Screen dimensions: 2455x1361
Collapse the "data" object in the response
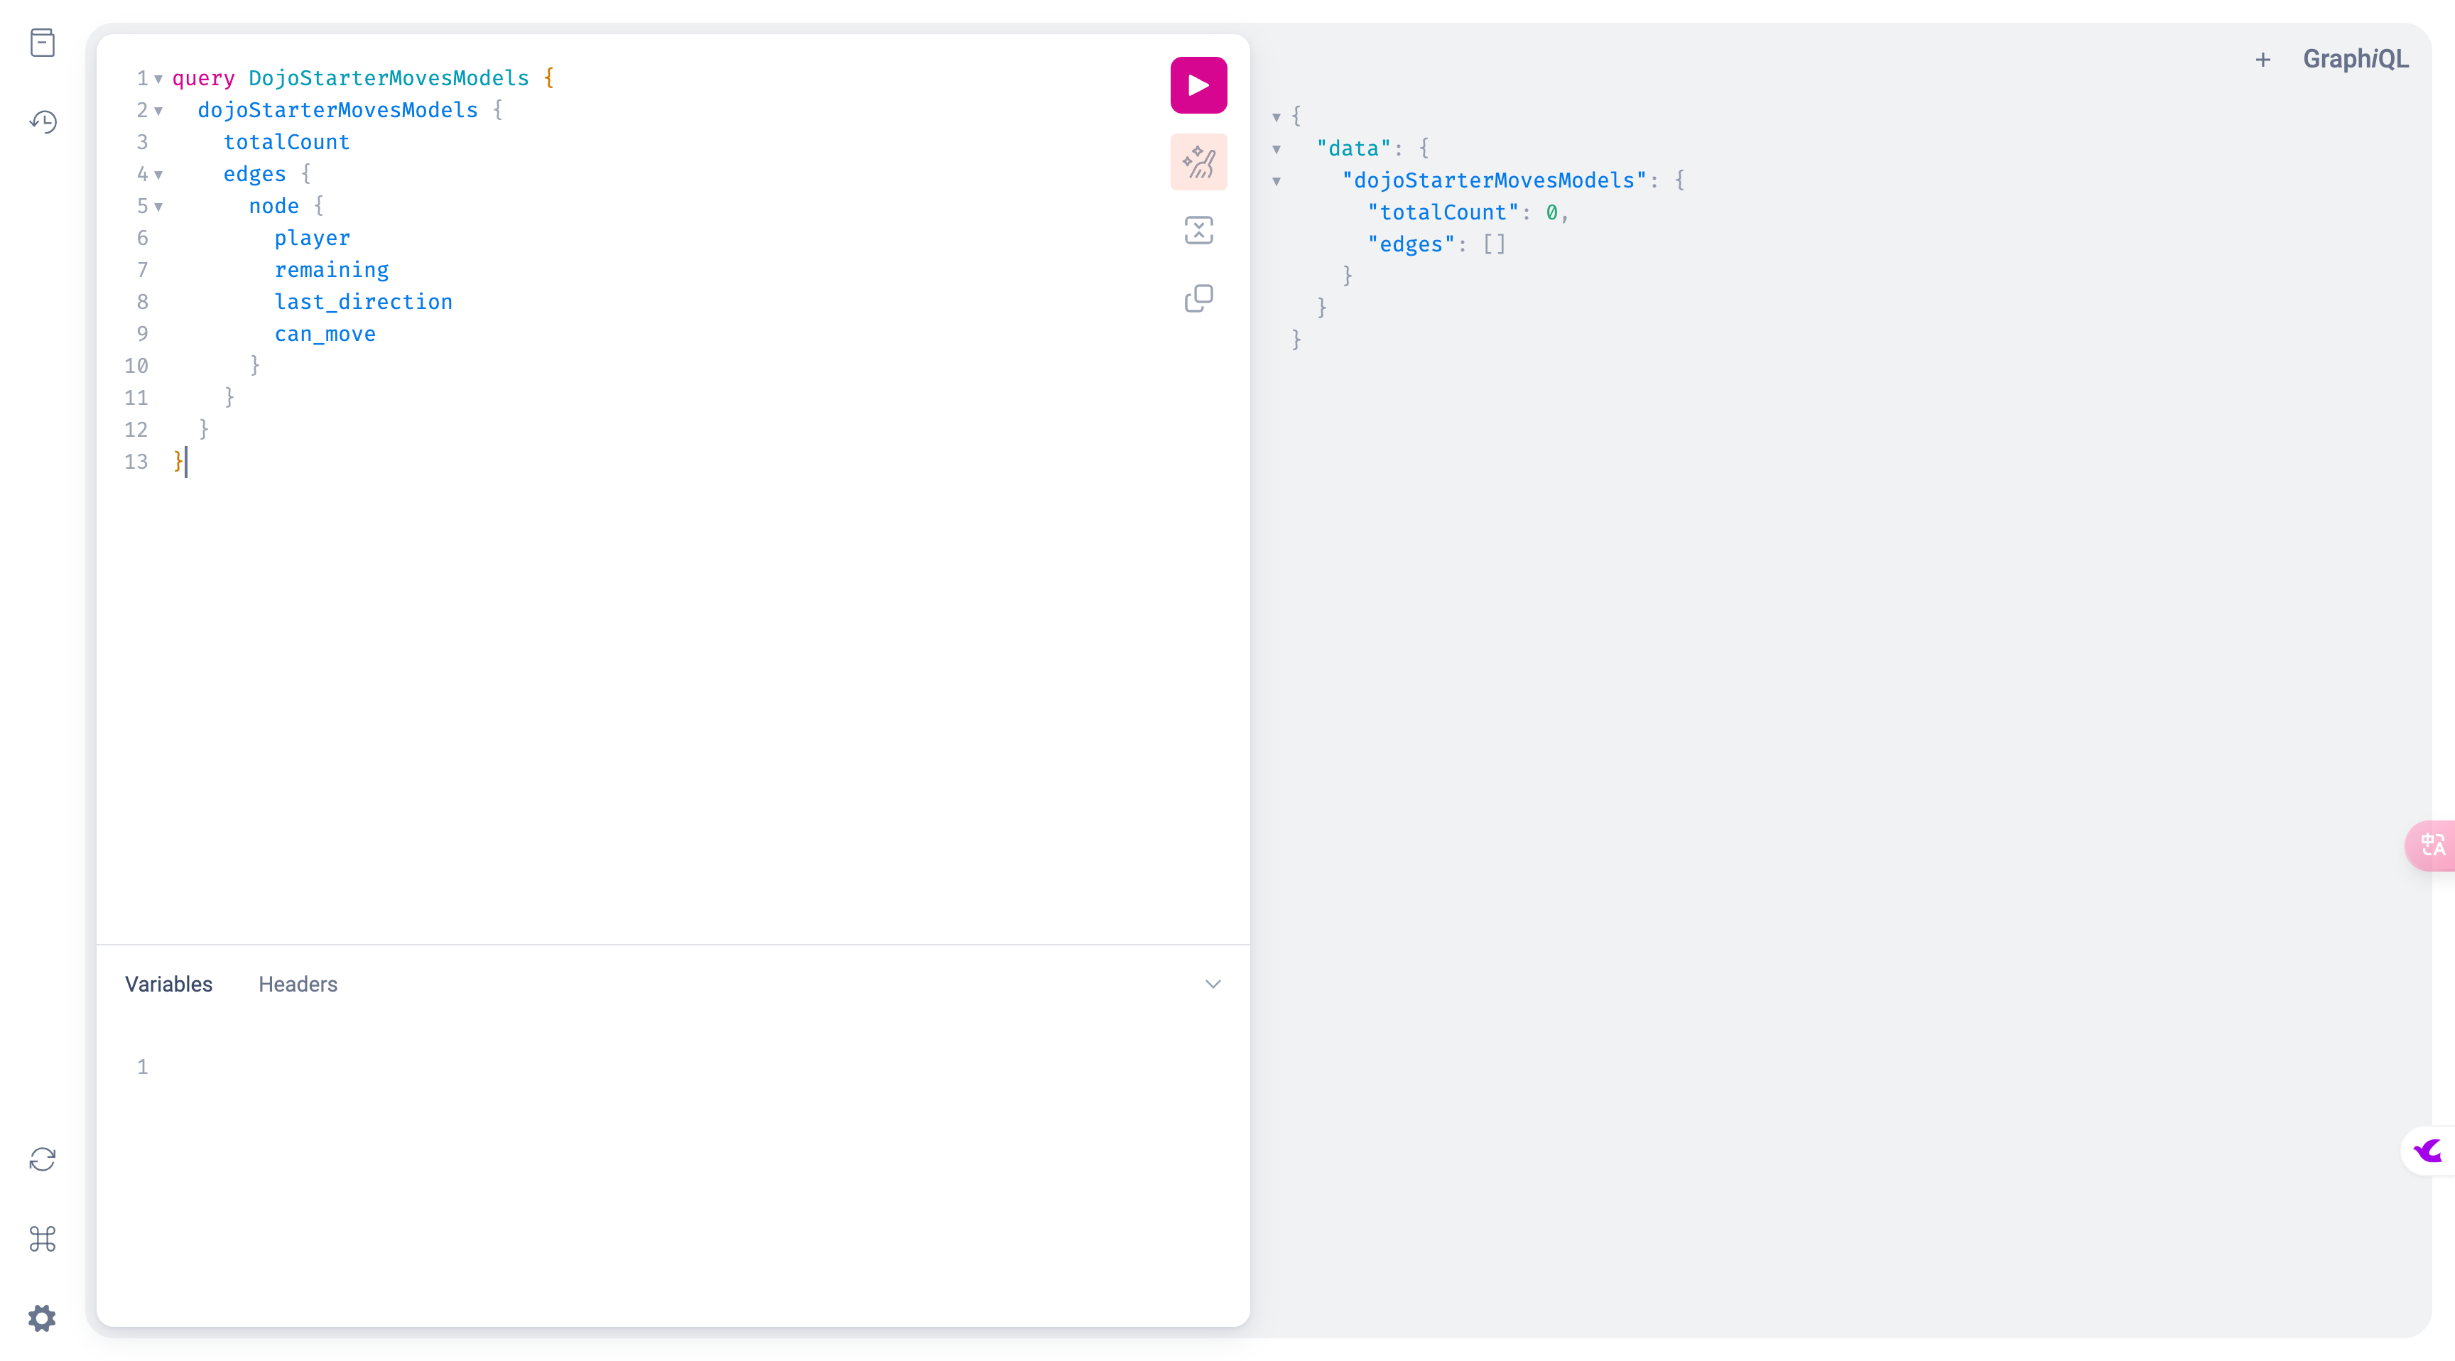click(x=1276, y=150)
